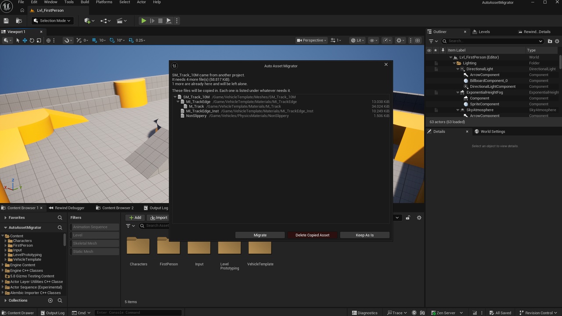Open the Platforms menu

click(x=104, y=2)
